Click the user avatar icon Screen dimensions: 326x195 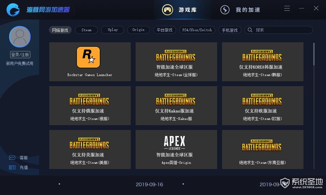(20, 37)
